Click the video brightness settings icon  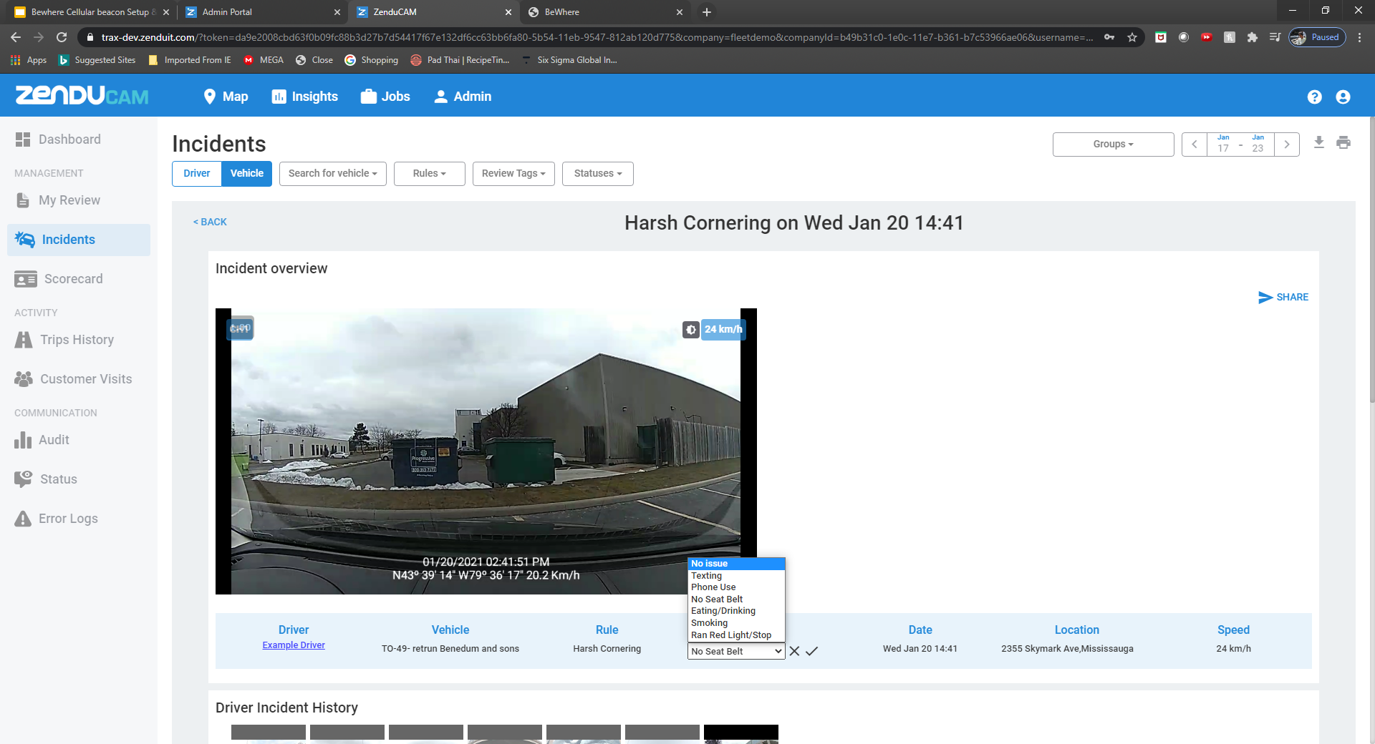click(691, 330)
